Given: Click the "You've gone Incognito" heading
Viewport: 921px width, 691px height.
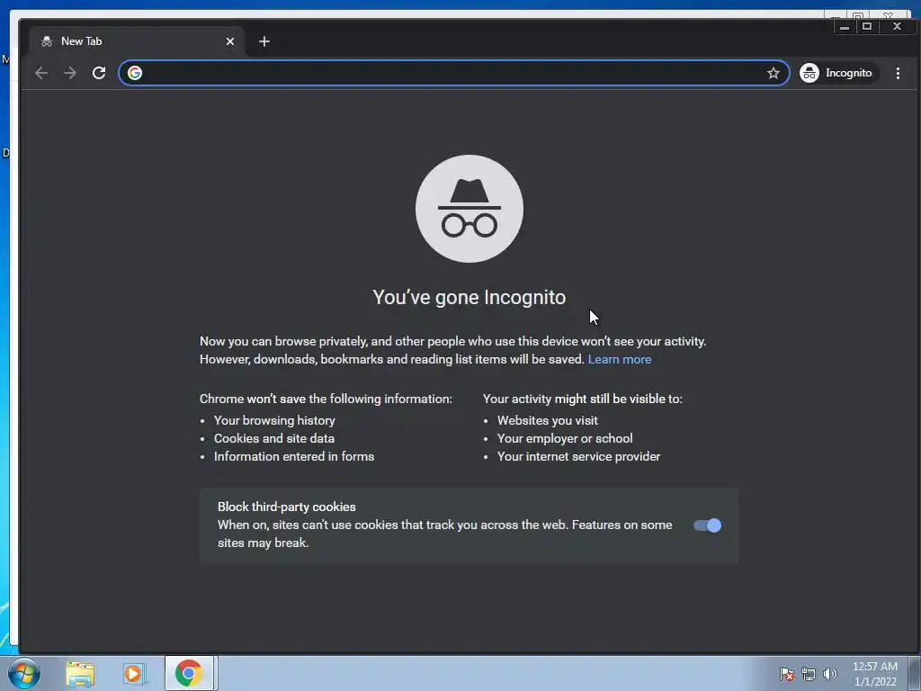Looking at the screenshot, I should [469, 297].
